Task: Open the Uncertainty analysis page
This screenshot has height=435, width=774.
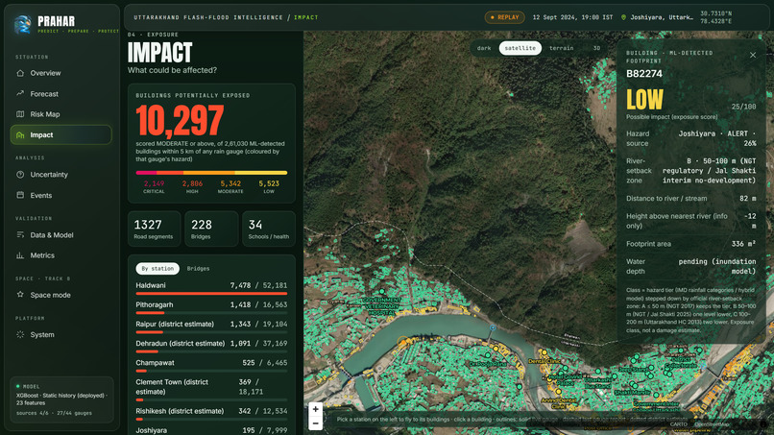Action: [60, 175]
